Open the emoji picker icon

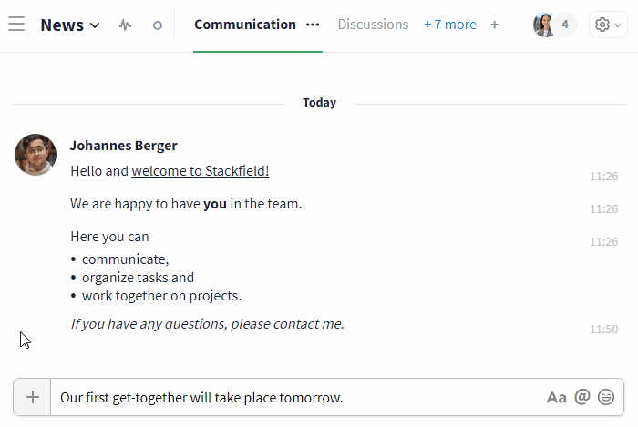tap(606, 397)
